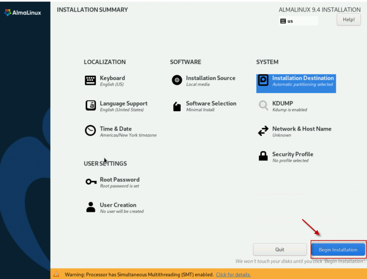Viewport: 367px width, 279px height.
Task: Click 'English (United States)' language text
Action: pos(122,110)
